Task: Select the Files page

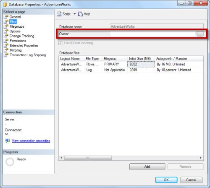Action: coord(13,22)
